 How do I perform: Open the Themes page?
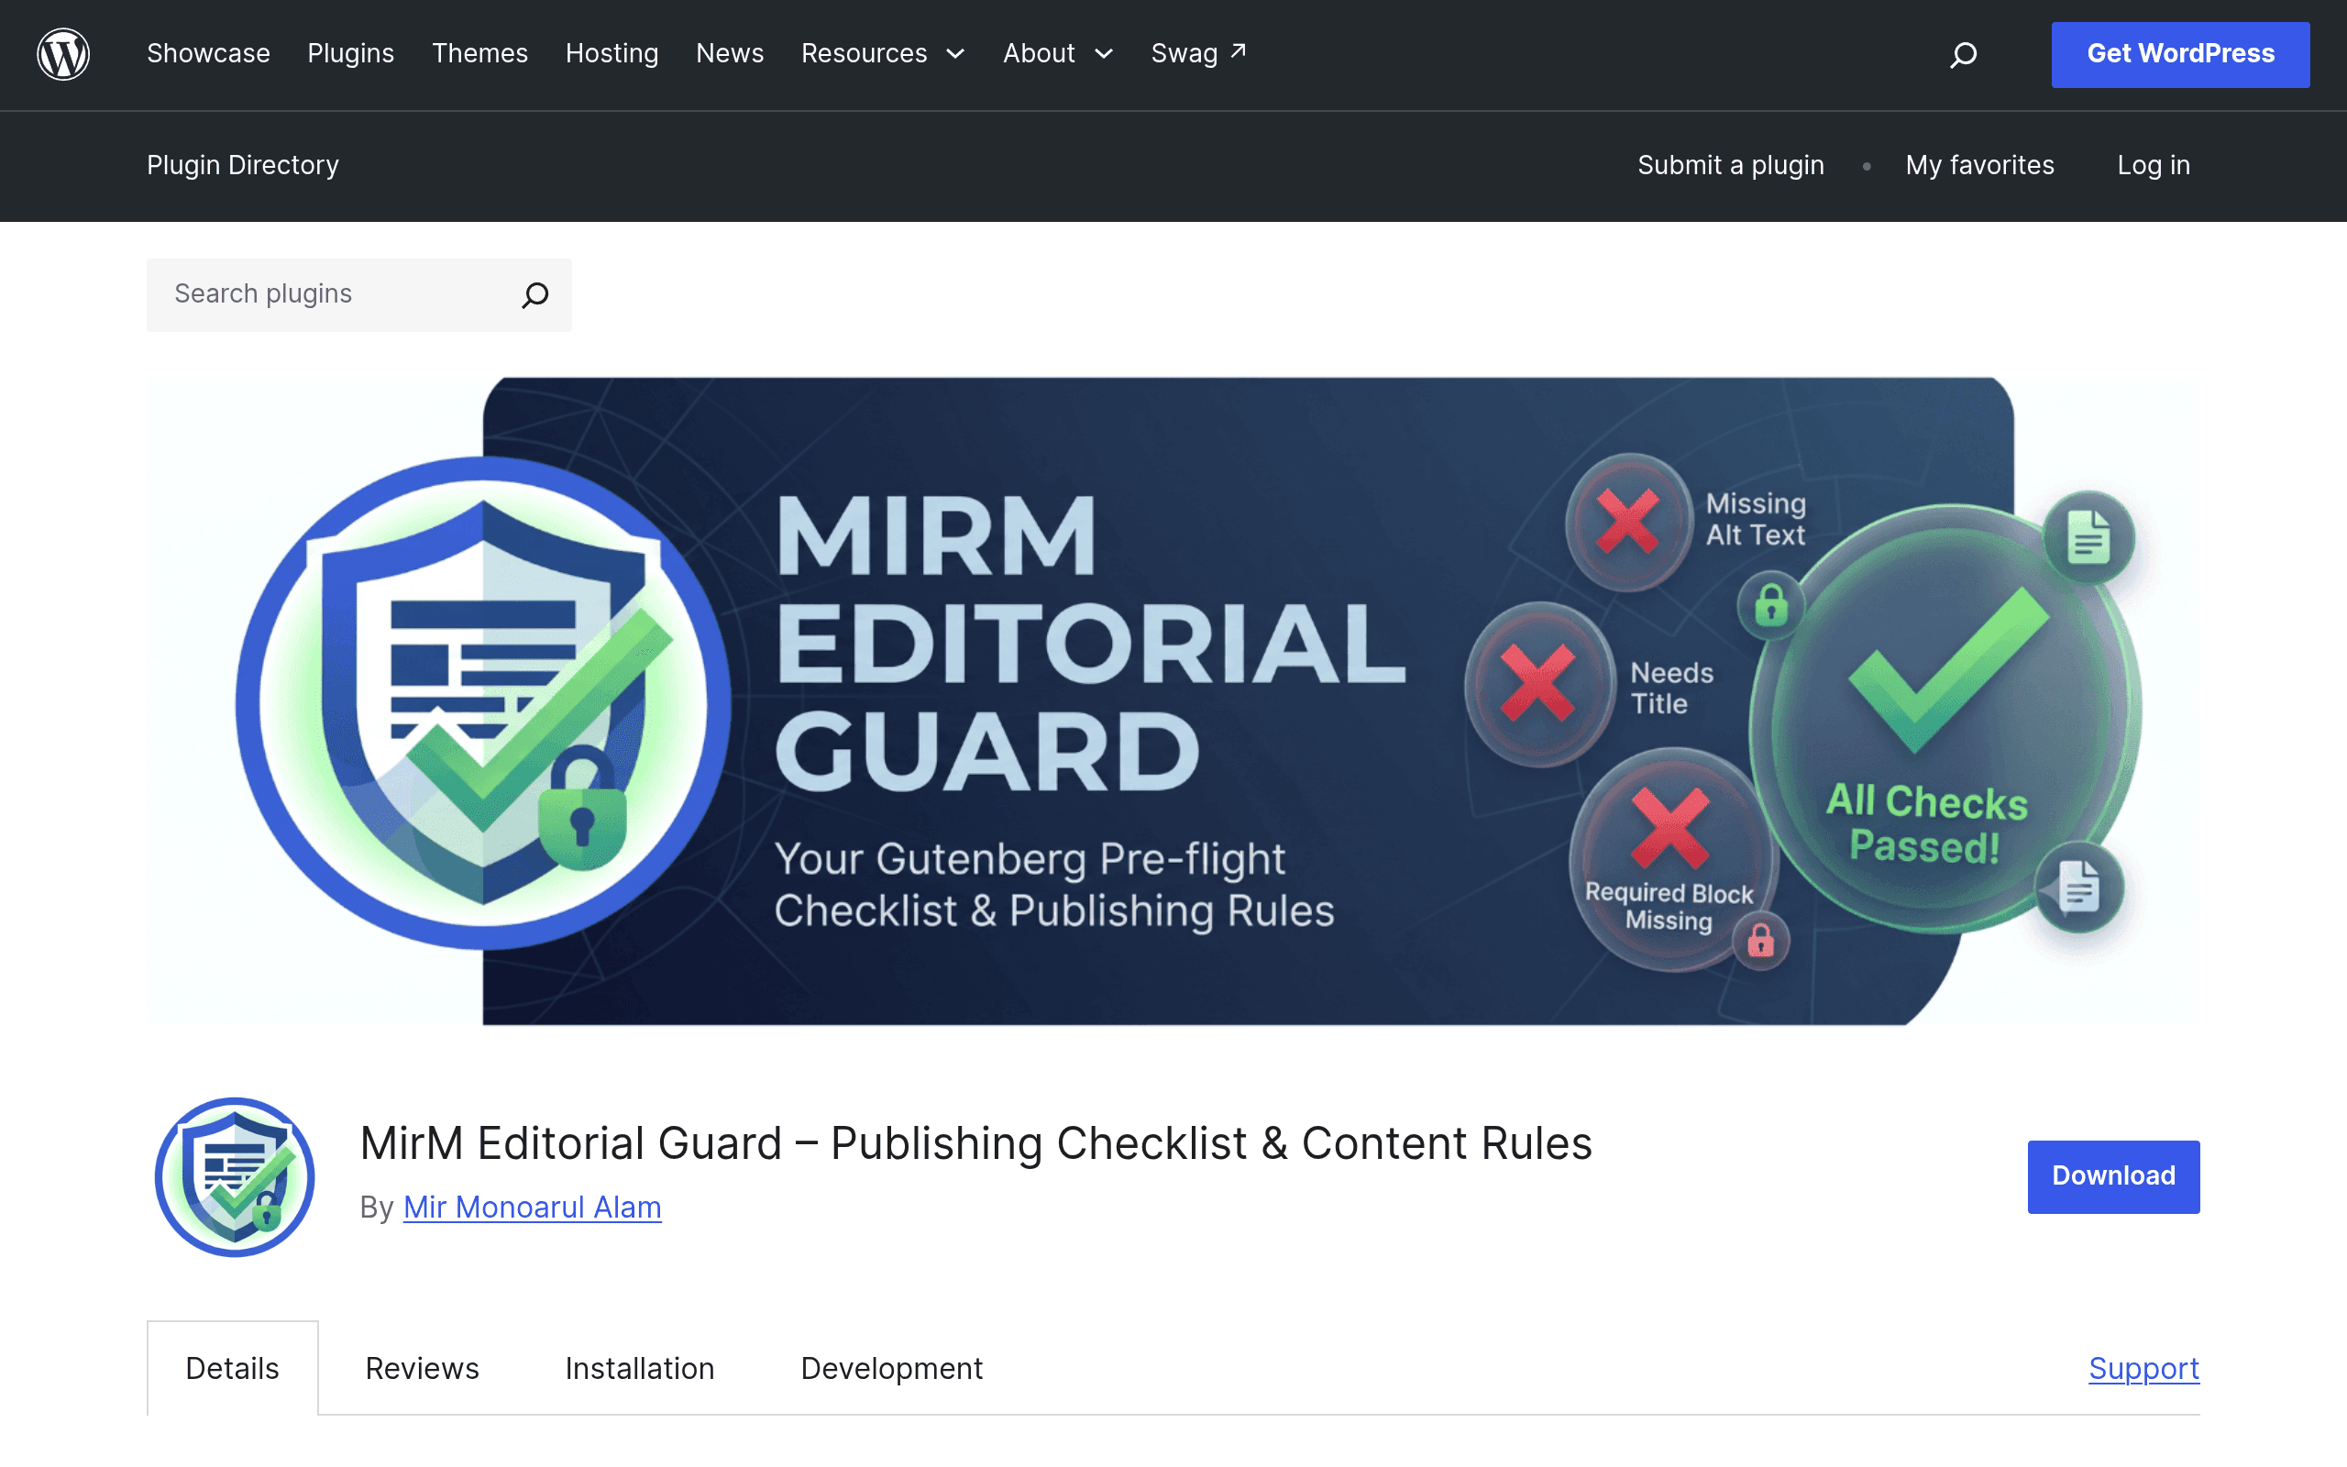[x=480, y=53]
